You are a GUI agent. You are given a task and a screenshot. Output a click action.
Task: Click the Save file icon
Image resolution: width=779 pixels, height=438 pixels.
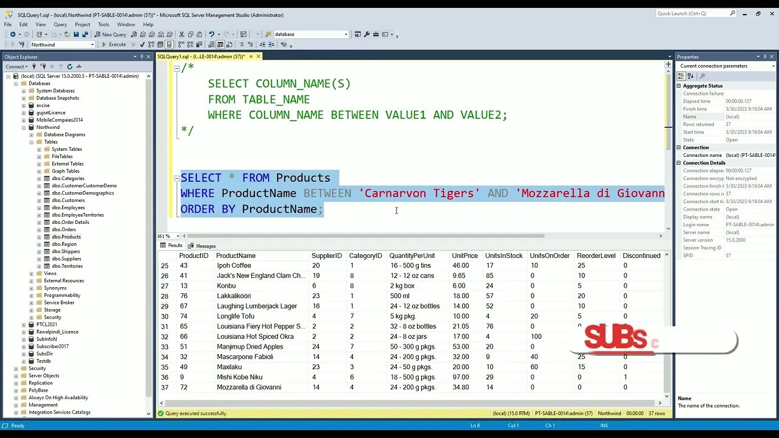point(75,35)
